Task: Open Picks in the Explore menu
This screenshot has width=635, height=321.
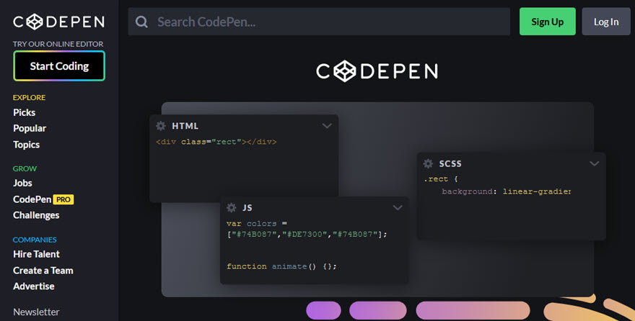Action: pyautogui.click(x=25, y=113)
